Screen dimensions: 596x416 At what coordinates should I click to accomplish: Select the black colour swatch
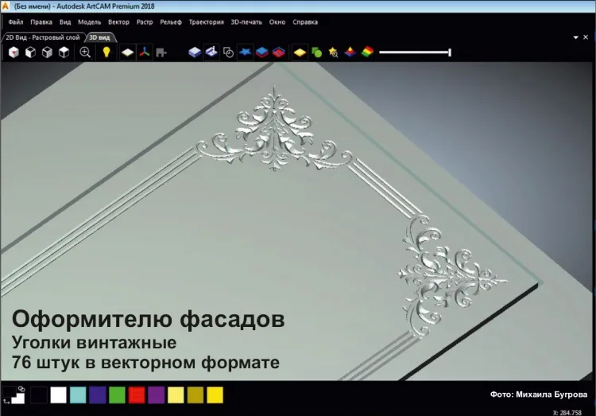pos(39,395)
